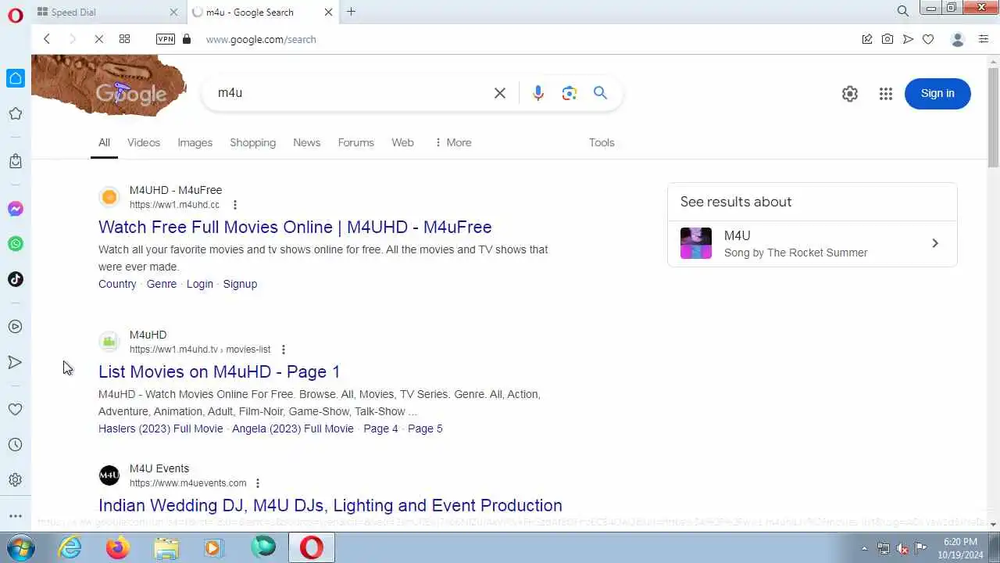Open TikTok in the sidebar
1000x563 pixels.
pos(16,279)
